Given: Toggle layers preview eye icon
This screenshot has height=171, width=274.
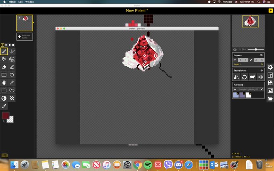Looking at the screenshot, I should click(x=261, y=55).
